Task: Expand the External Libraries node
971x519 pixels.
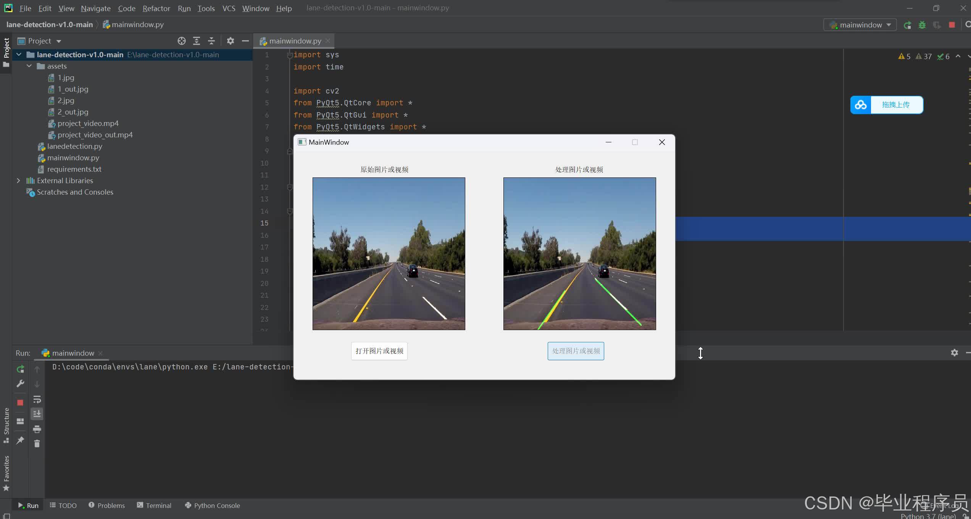Action: tap(18, 181)
